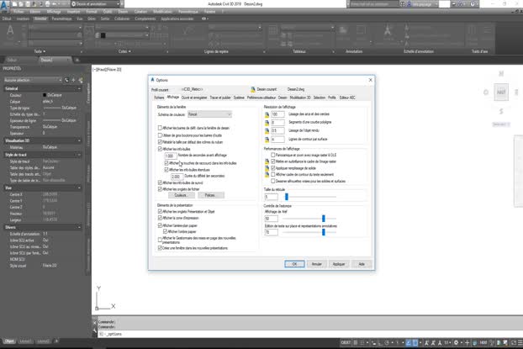Switch to the Profils tab in Options
The image size is (523, 349).
pos(332,98)
